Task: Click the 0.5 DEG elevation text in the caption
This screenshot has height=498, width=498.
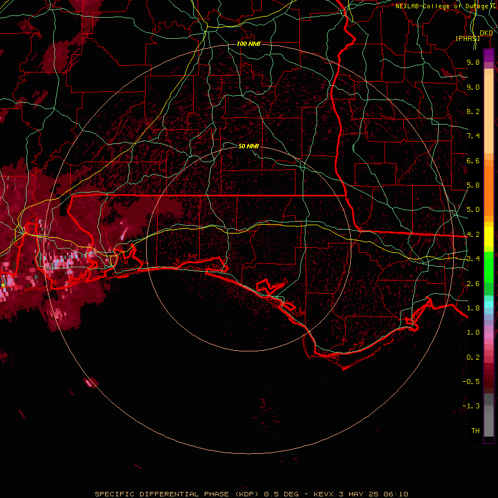Action: pos(281,494)
